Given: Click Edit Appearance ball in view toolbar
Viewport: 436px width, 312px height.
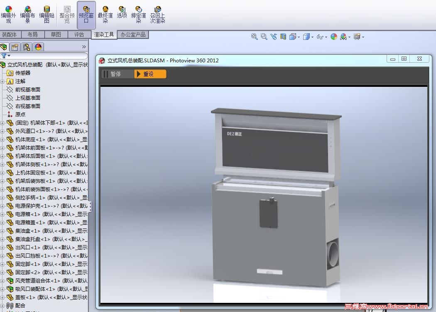Looking at the screenshot, I should click(x=334, y=37).
